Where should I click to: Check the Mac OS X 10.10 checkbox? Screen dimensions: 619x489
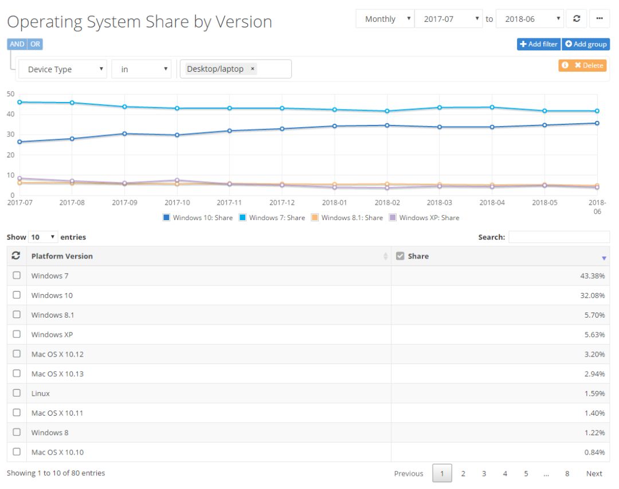(x=17, y=452)
